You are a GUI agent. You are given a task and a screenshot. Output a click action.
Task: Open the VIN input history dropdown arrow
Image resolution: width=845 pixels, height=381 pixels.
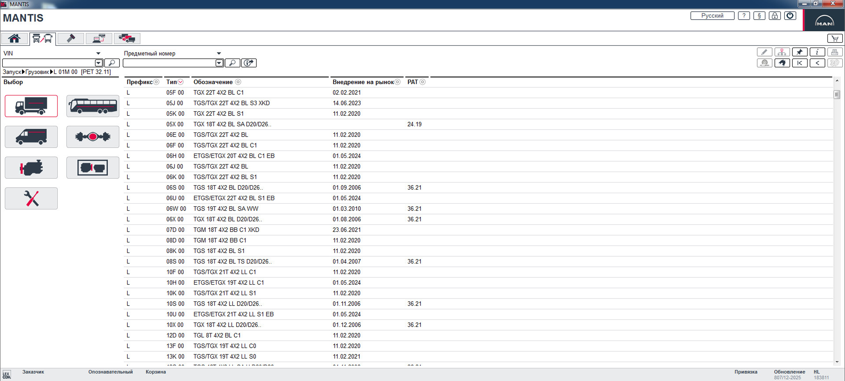pyautogui.click(x=99, y=63)
